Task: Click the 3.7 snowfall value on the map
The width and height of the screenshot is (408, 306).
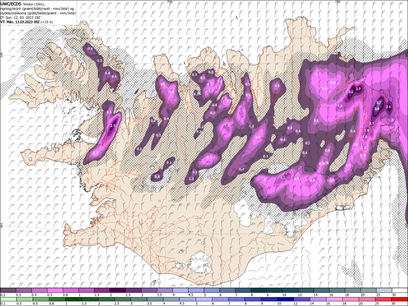Action: [x=379, y=102]
